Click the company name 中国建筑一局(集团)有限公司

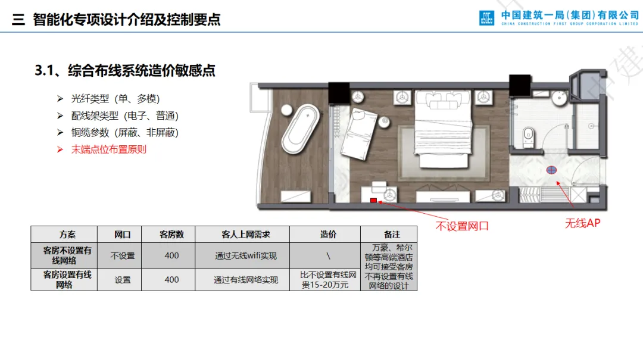[x=570, y=15]
